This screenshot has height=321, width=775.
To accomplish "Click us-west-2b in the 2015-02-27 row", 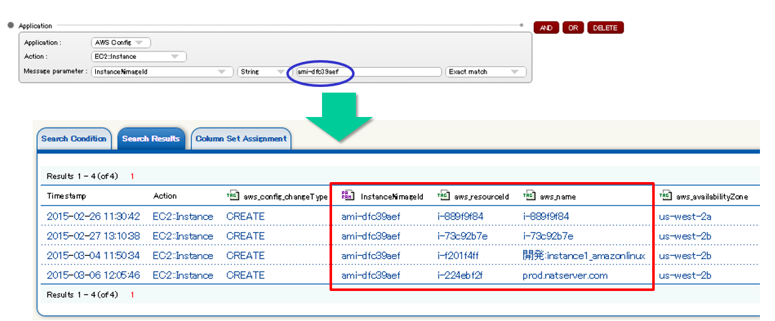I will [685, 236].
